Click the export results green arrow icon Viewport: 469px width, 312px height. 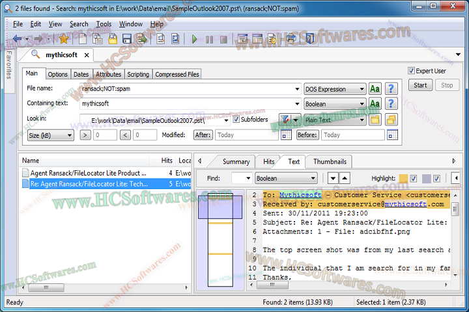142,39
